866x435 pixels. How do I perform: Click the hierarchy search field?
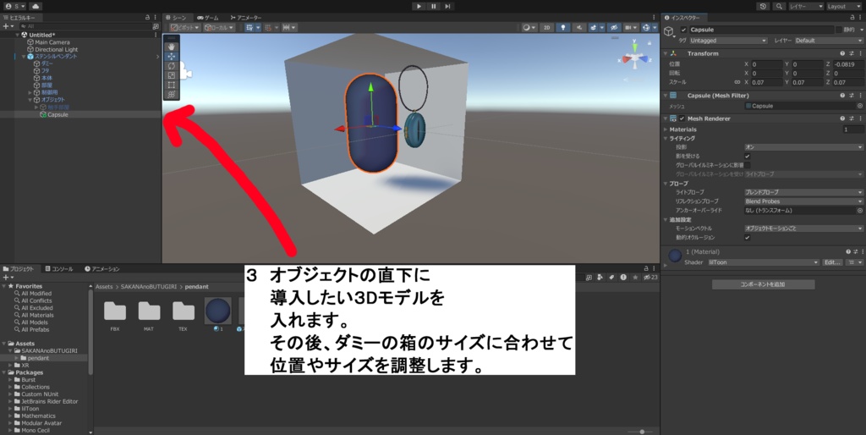tap(88, 26)
